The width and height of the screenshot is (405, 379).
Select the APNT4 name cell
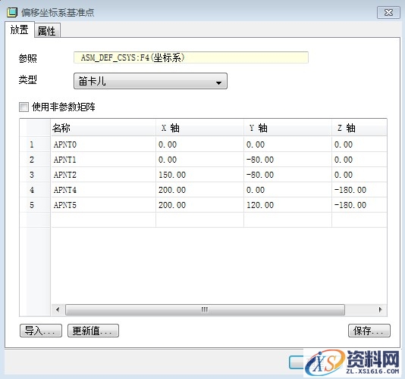103,190
